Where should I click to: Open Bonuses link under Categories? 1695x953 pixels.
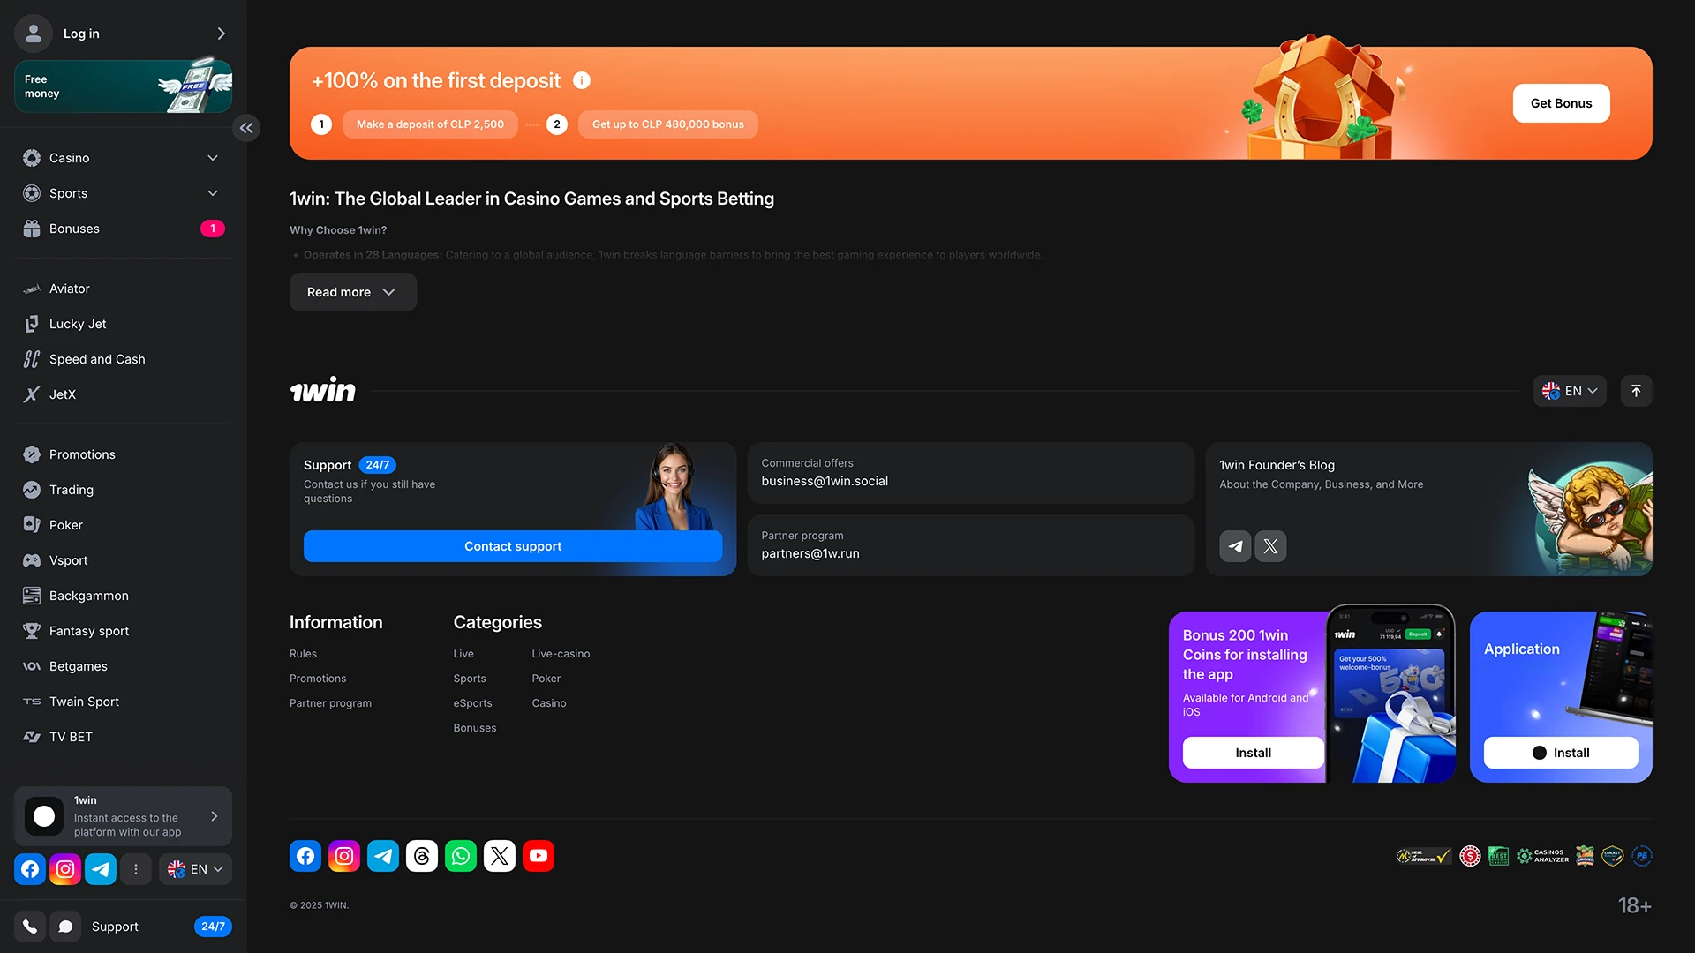(x=475, y=728)
